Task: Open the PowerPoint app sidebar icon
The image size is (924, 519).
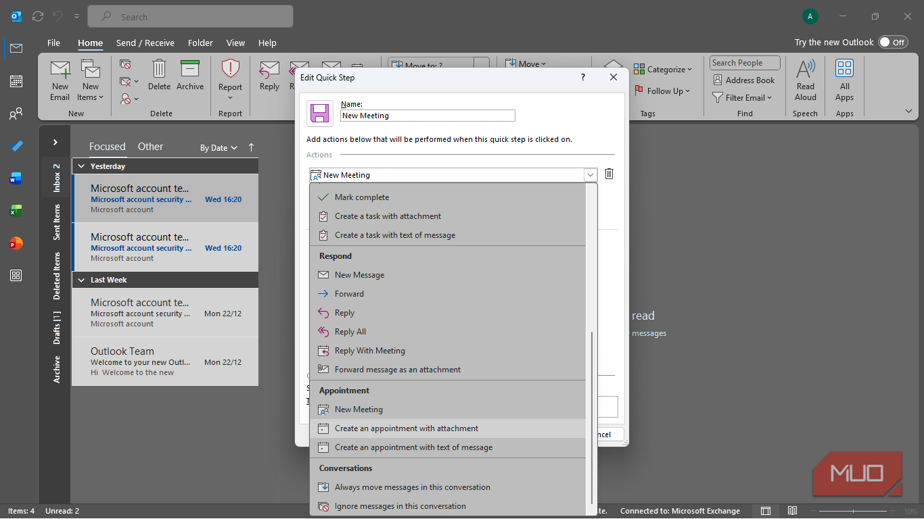Action: coord(16,243)
